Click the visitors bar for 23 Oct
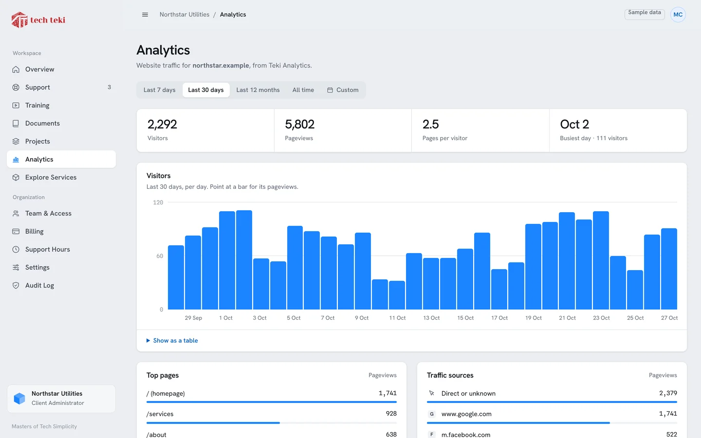This screenshot has height=438, width=701. (x=601, y=260)
